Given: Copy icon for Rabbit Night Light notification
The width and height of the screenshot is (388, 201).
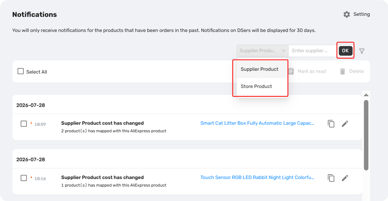Looking at the screenshot, I should 331,178.
